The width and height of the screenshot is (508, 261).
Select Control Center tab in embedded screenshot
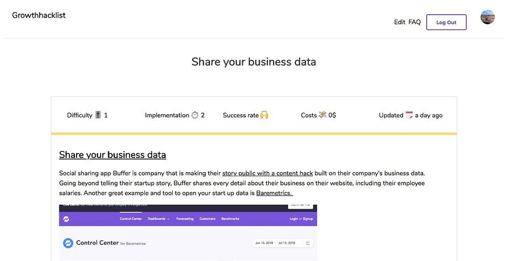[x=131, y=219]
